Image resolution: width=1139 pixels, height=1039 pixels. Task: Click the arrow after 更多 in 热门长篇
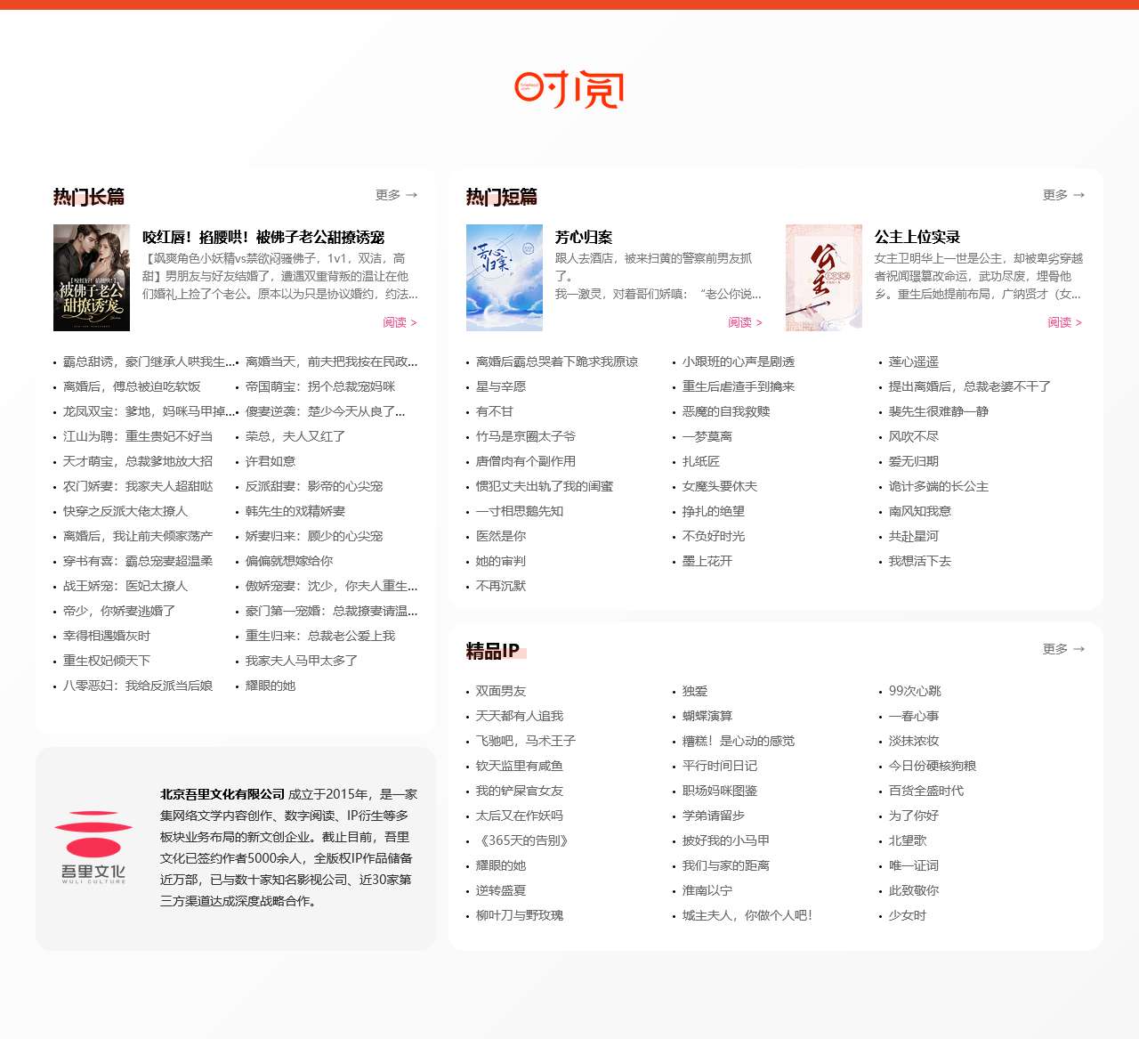pos(411,195)
